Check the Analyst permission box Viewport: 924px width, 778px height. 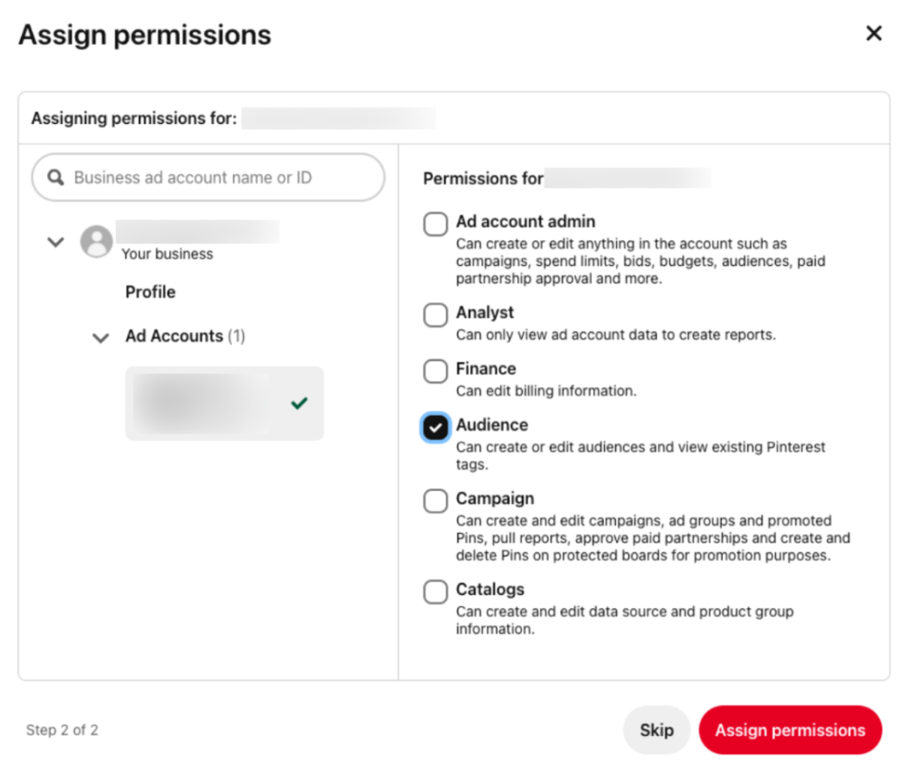point(436,315)
